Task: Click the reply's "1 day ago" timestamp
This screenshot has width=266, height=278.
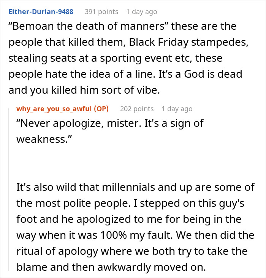Action: coord(177,109)
